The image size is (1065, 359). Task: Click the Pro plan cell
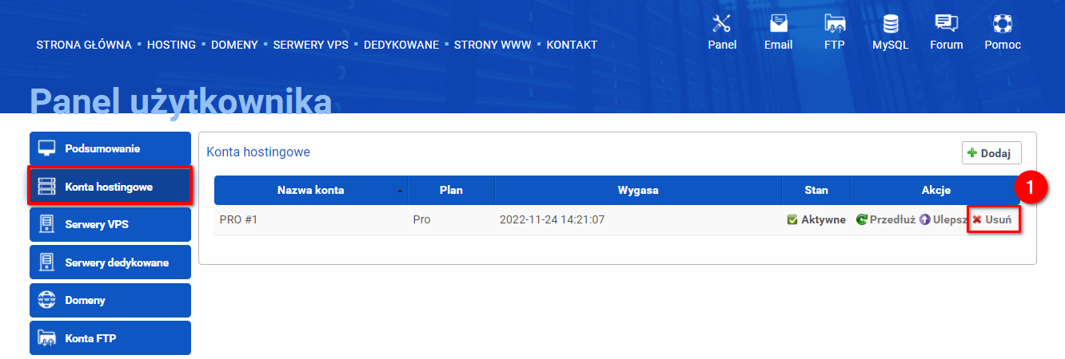click(421, 219)
